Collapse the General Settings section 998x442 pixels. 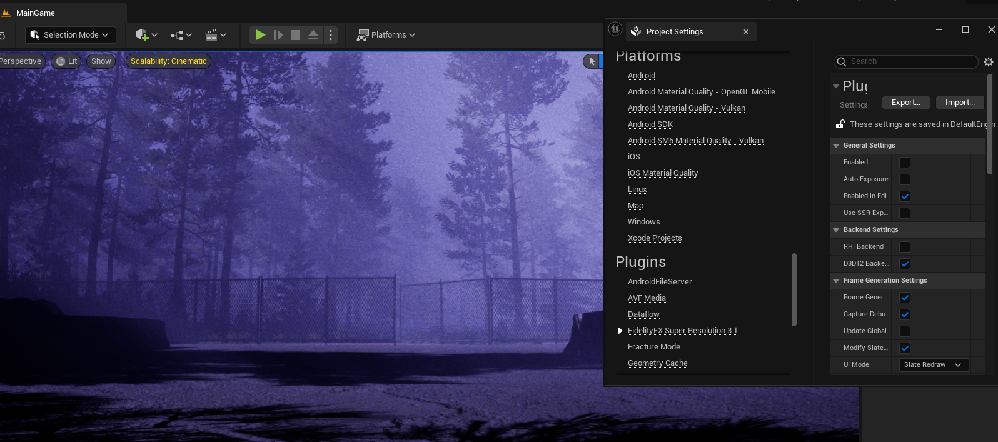point(836,146)
